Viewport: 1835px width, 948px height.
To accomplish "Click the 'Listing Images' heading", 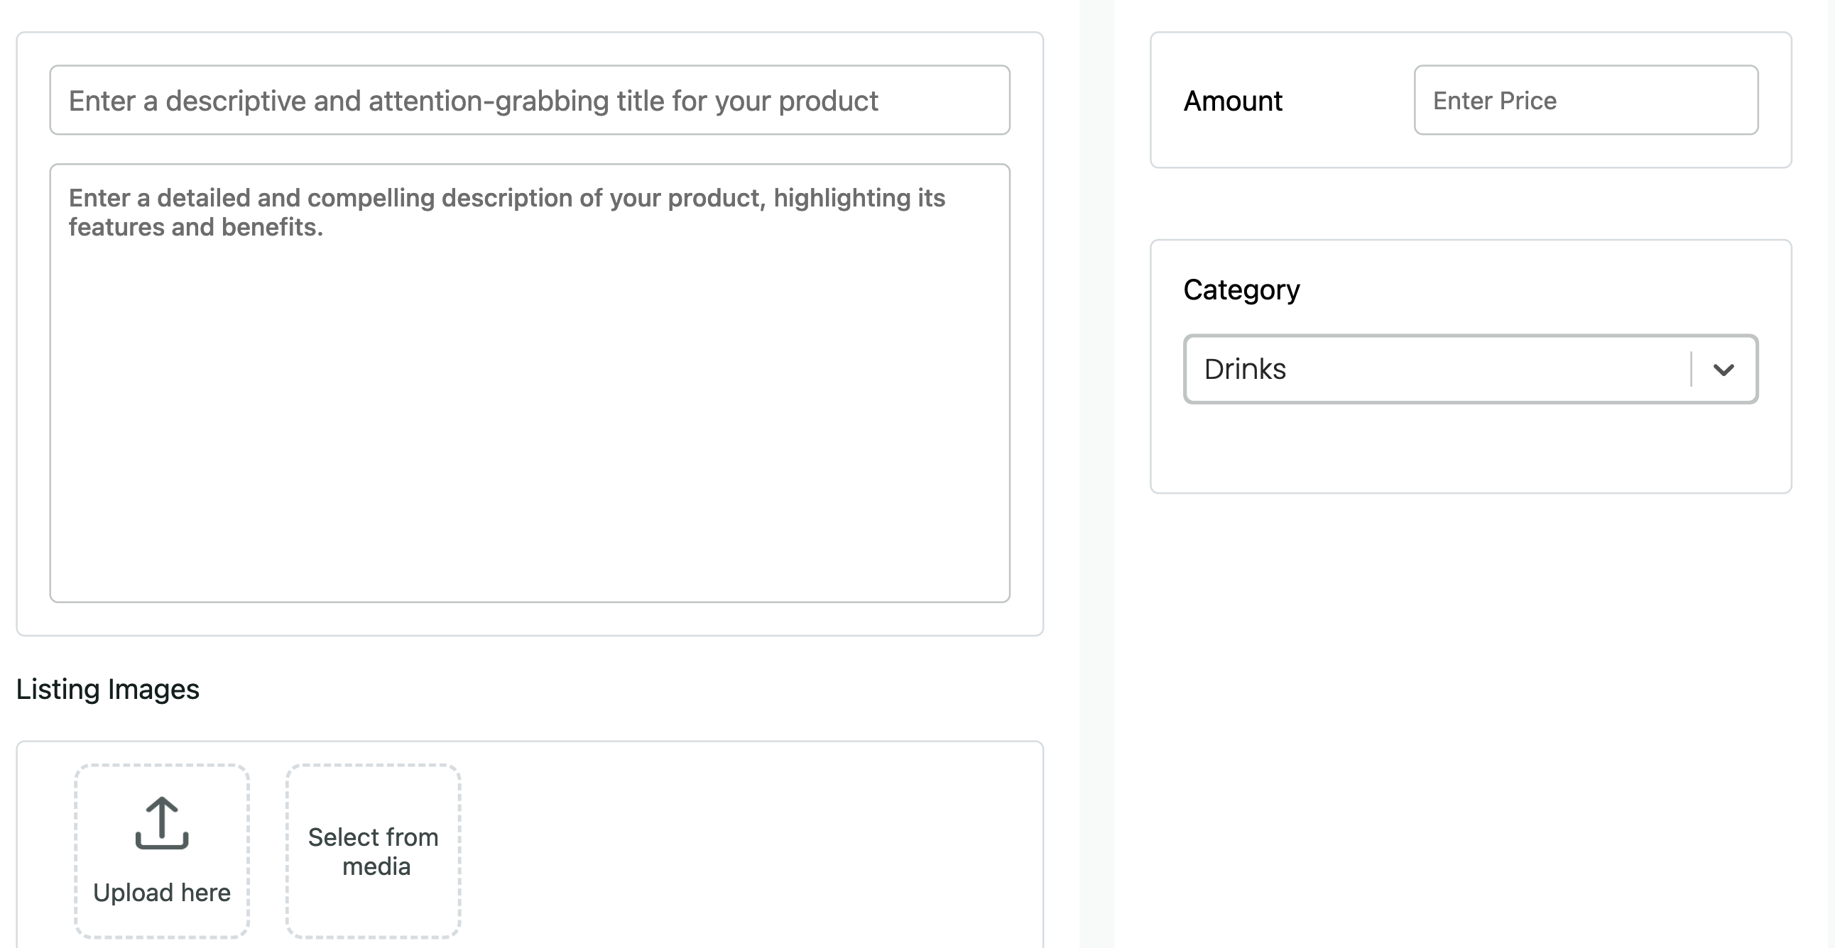I will pos(107,689).
